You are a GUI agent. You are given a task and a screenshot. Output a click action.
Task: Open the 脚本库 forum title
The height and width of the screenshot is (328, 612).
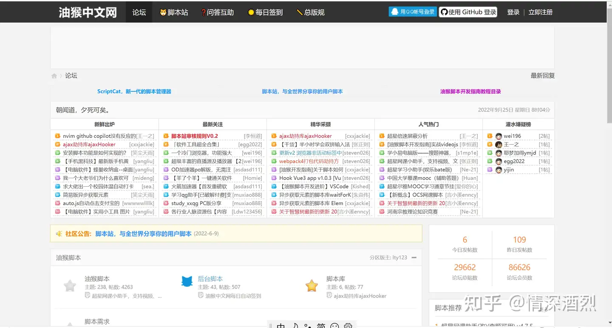coord(336,279)
